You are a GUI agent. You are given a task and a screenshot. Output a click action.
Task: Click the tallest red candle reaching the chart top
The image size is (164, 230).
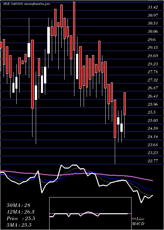74,26
